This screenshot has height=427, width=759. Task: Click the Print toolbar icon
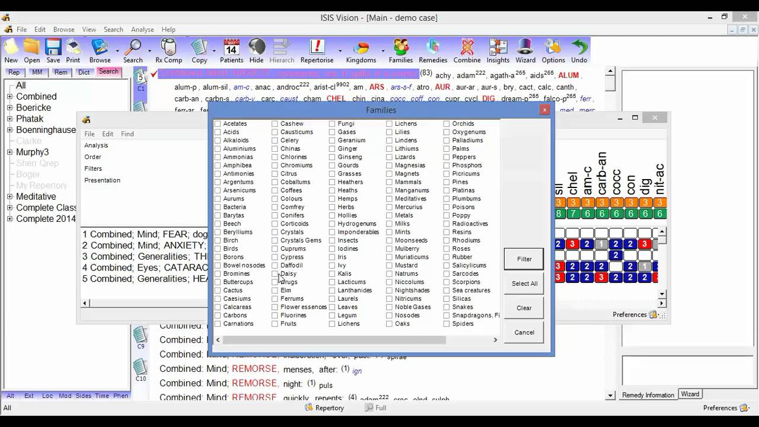click(73, 51)
